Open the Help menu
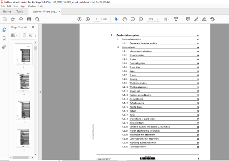The height and width of the screenshot is (161, 229). click(41, 6)
